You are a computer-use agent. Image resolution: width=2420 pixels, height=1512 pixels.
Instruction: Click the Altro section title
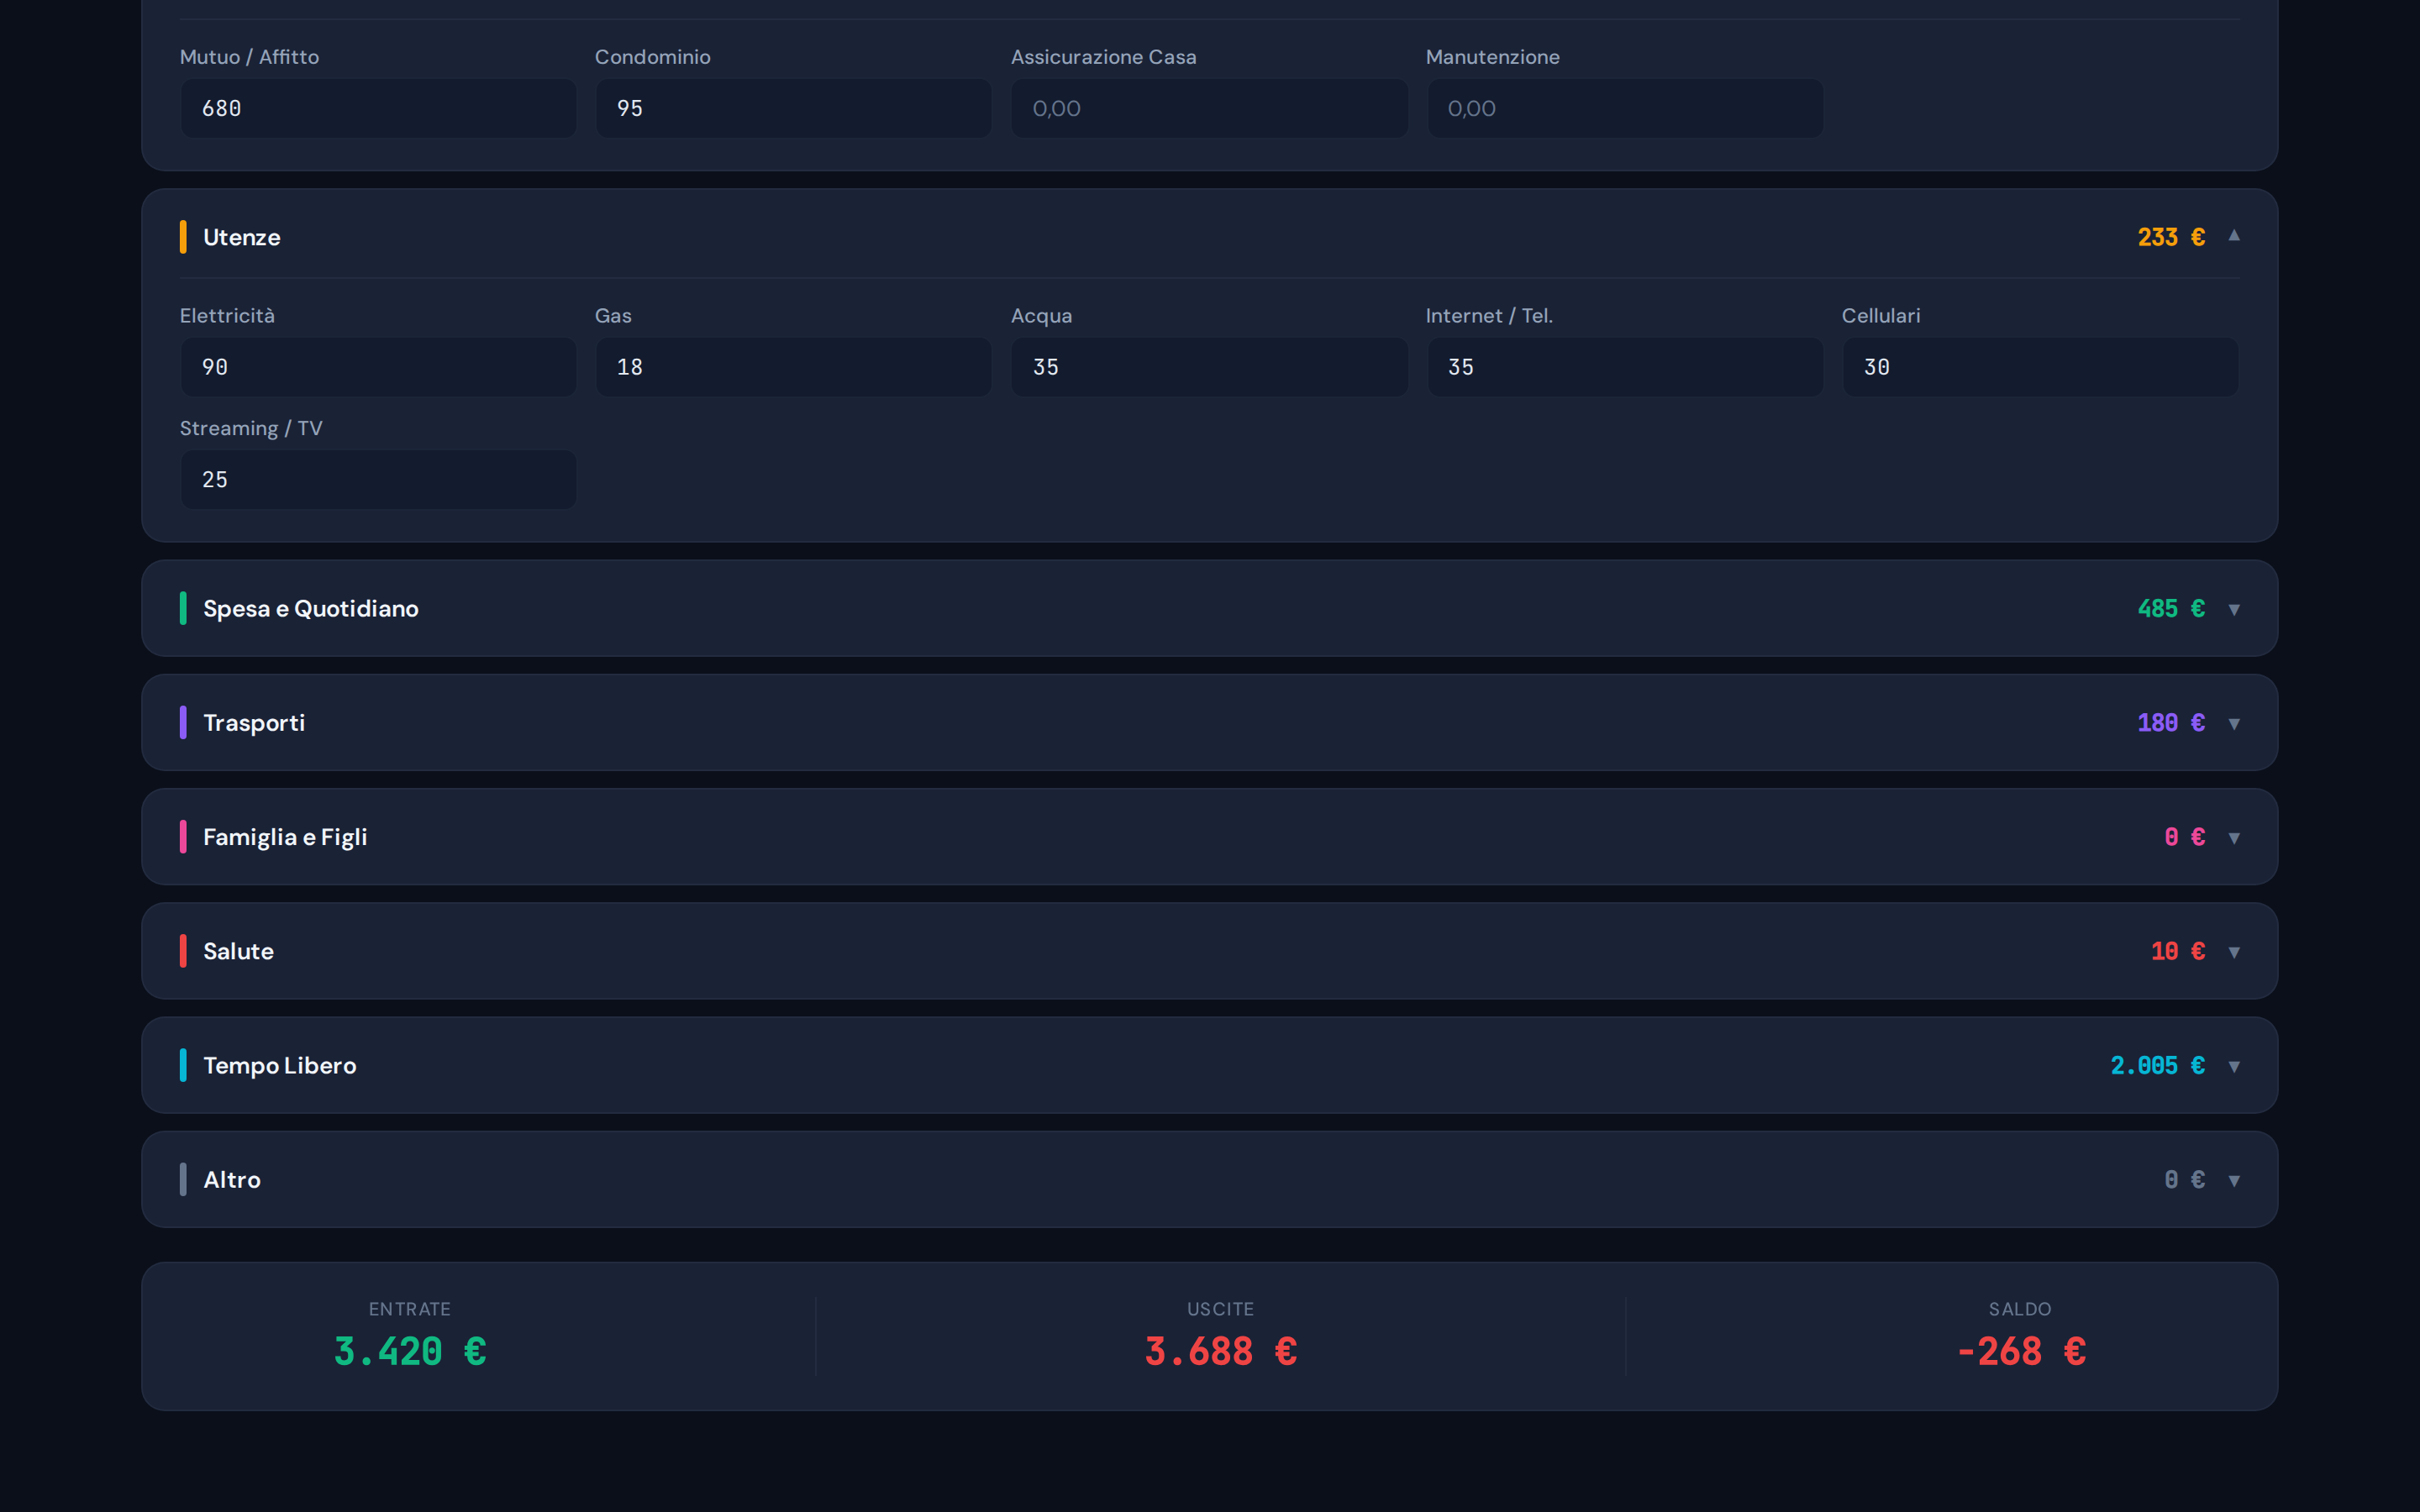[x=232, y=1180]
